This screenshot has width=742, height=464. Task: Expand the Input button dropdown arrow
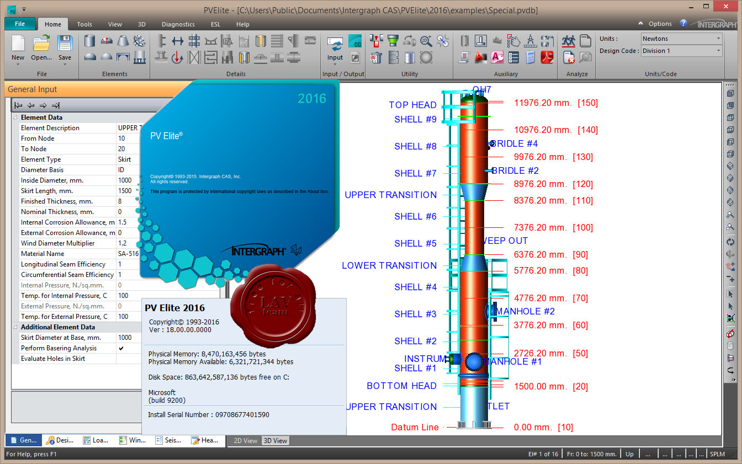click(x=335, y=64)
